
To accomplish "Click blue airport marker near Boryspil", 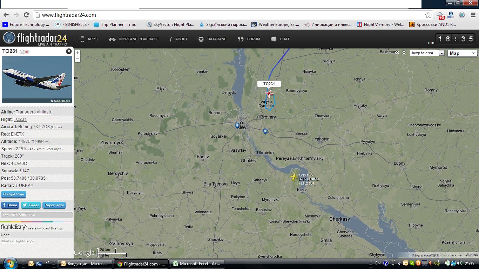I will 265,131.
